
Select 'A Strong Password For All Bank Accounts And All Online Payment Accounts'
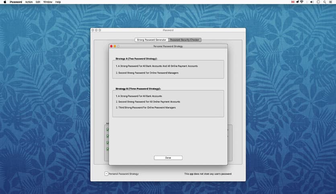157,66
